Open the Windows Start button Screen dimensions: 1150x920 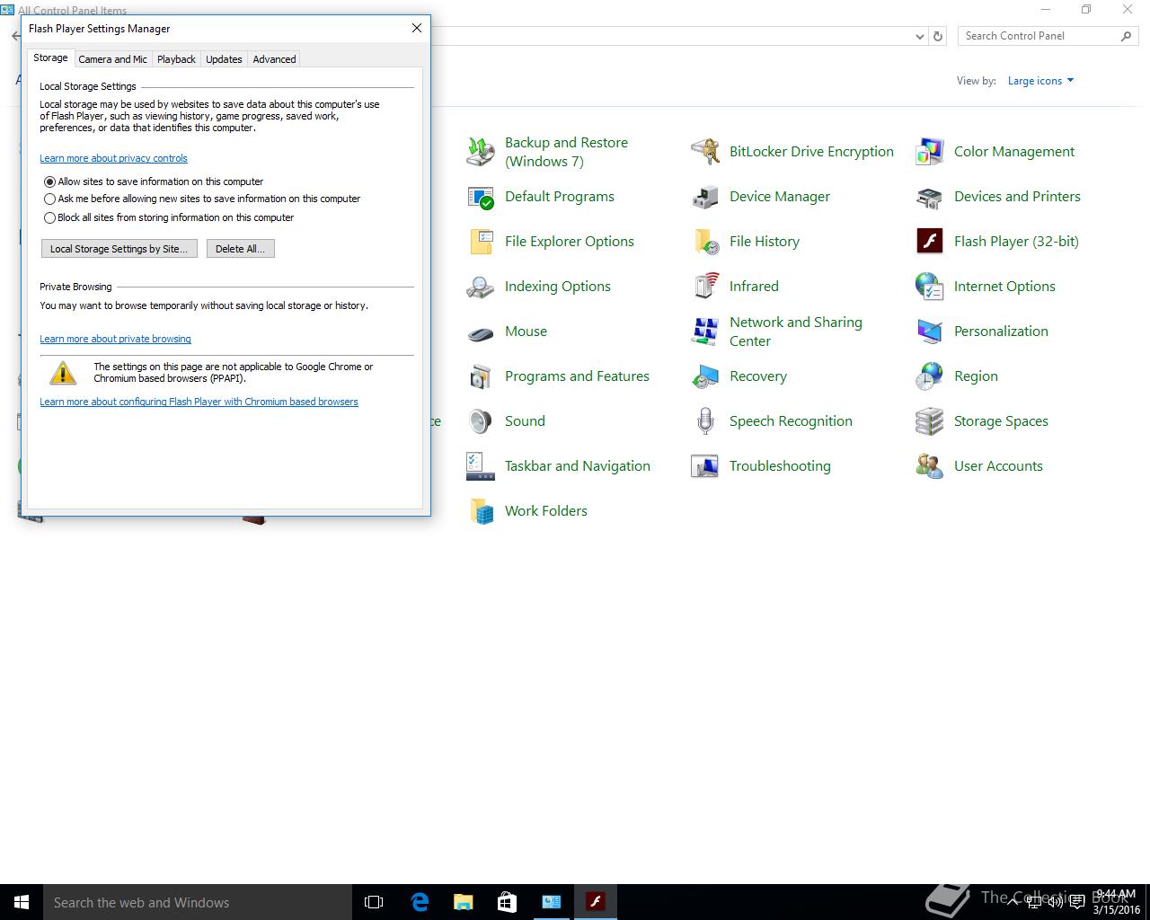[x=22, y=902]
